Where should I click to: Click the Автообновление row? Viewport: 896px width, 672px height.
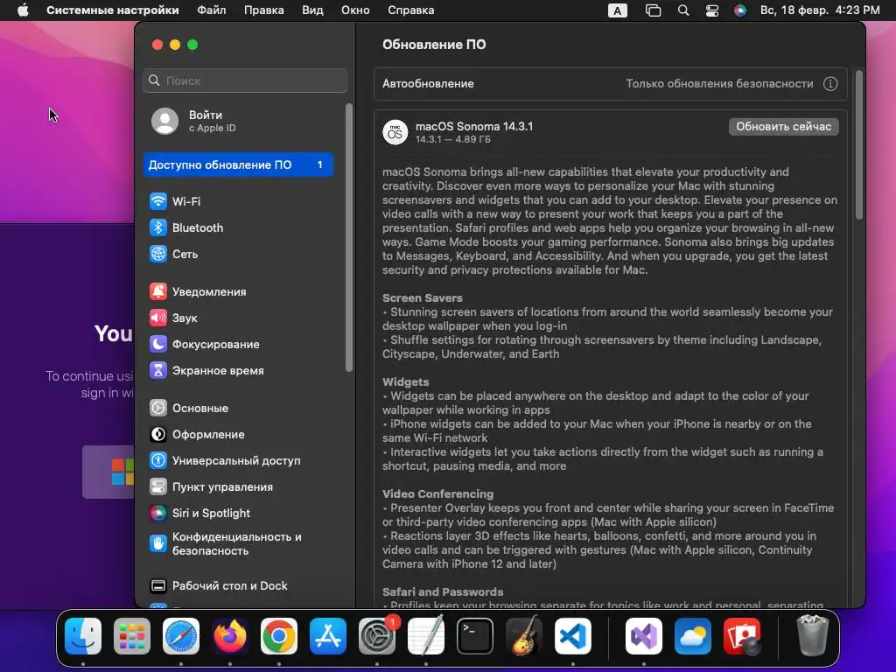click(x=610, y=83)
